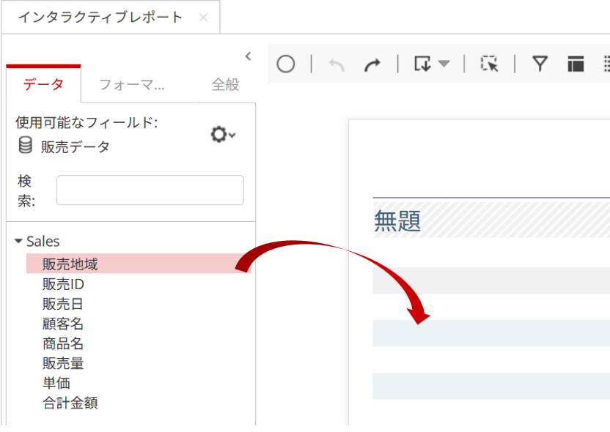Click the circle refresh icon in toolbar

click(x=285, y=64)
